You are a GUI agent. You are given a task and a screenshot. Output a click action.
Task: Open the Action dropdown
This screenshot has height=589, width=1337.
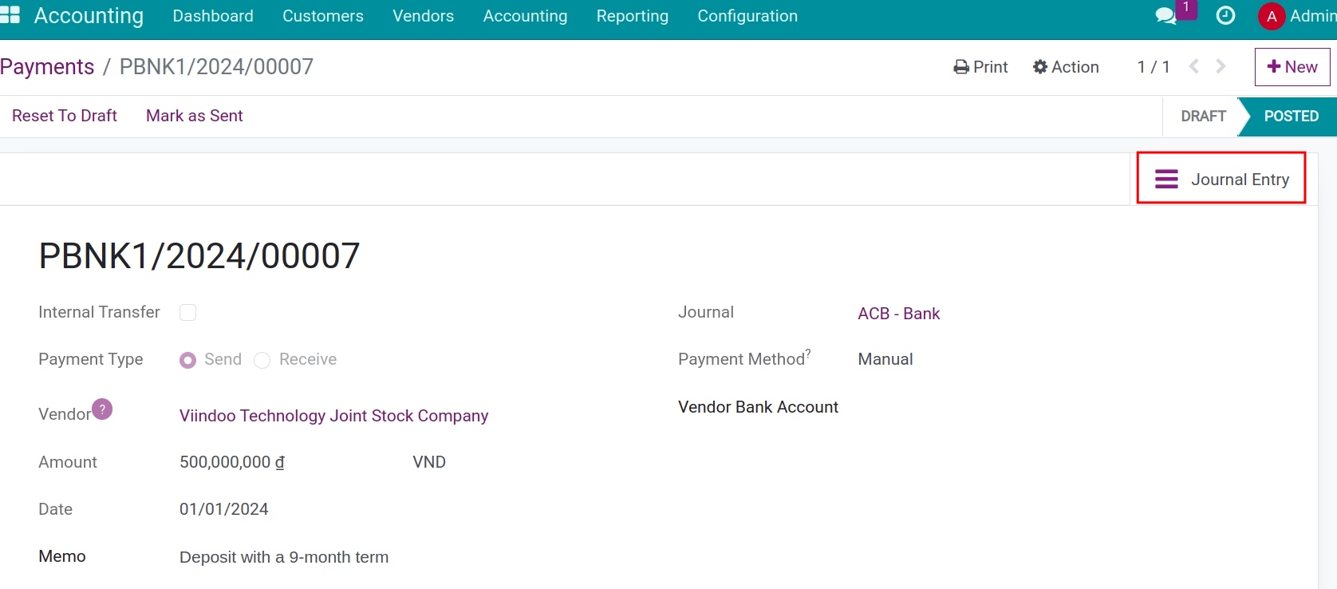(1066, 67)
